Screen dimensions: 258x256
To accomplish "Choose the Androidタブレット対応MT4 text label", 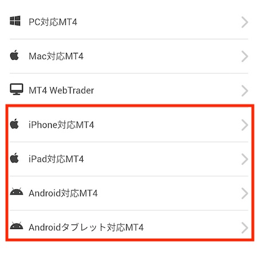I will point(86,227).
